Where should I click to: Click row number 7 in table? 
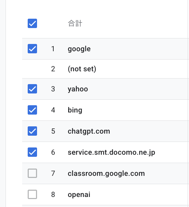[x=53, y=173]
